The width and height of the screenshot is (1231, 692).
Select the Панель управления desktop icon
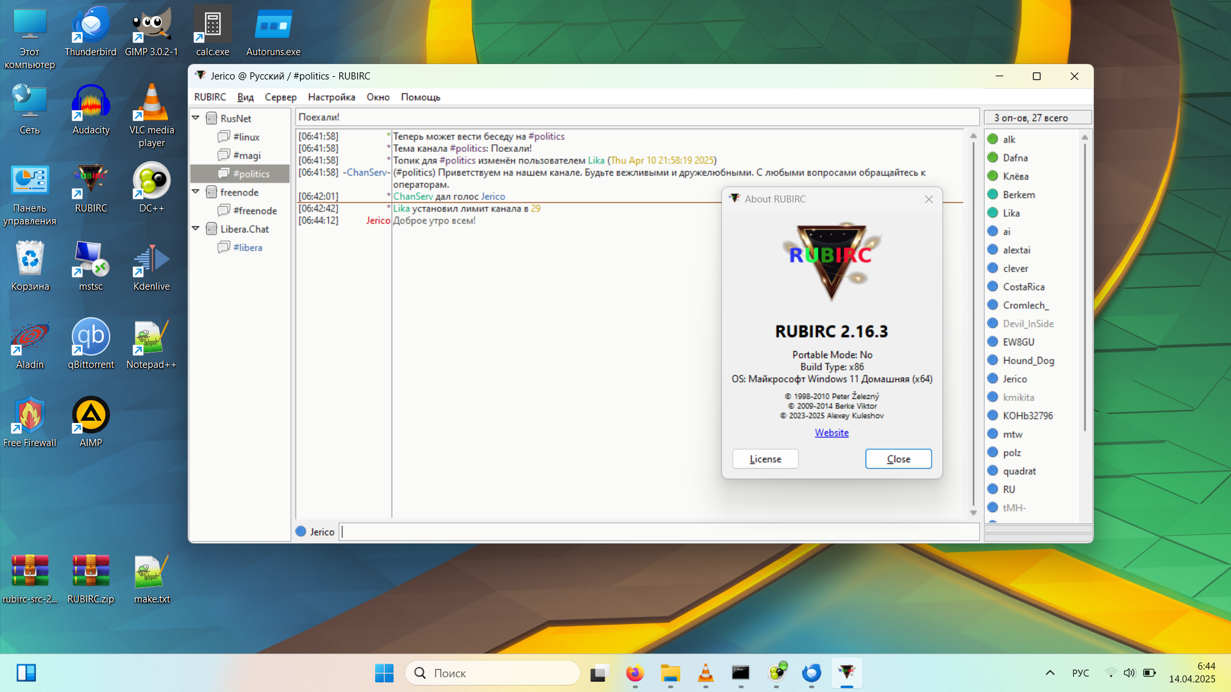click(29, 195)
